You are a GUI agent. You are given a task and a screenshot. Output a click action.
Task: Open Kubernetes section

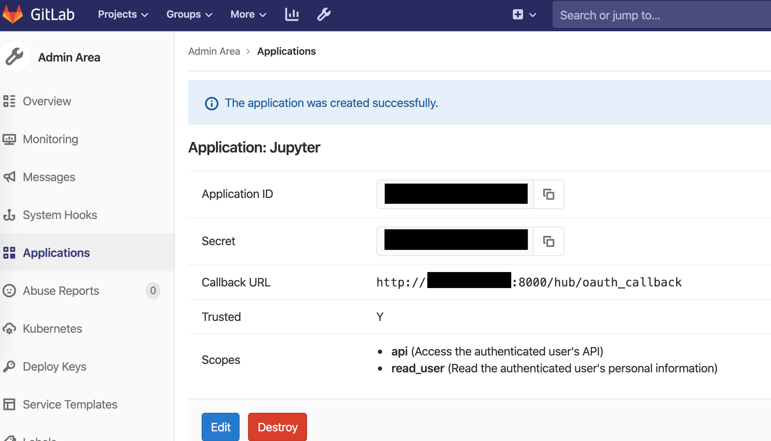(x=52, y=329)
